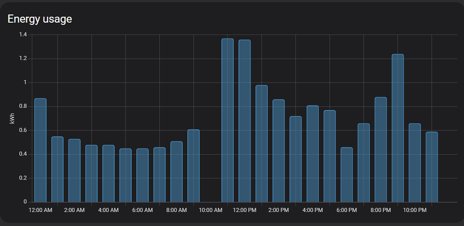
Task: Select the 2:00 PM energy bar
Action: [279, 151]
